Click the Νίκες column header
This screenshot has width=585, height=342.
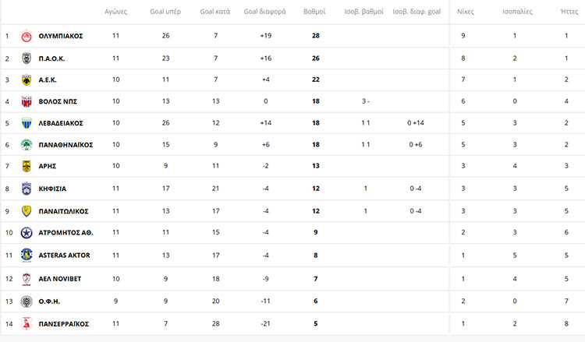tap(465, 12)
